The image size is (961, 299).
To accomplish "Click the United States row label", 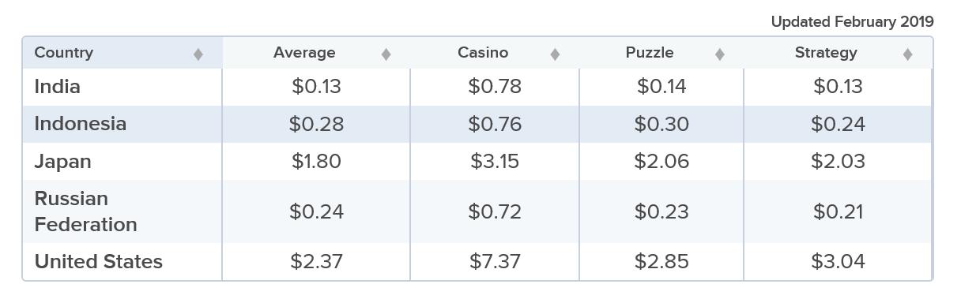I will pos(99,261).
